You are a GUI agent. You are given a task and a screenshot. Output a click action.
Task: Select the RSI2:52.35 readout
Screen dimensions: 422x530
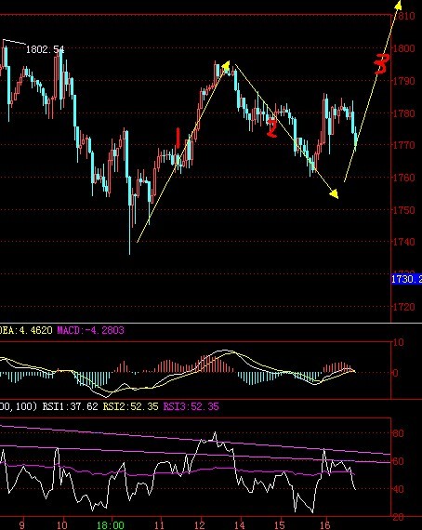click(x=130, y=406)
